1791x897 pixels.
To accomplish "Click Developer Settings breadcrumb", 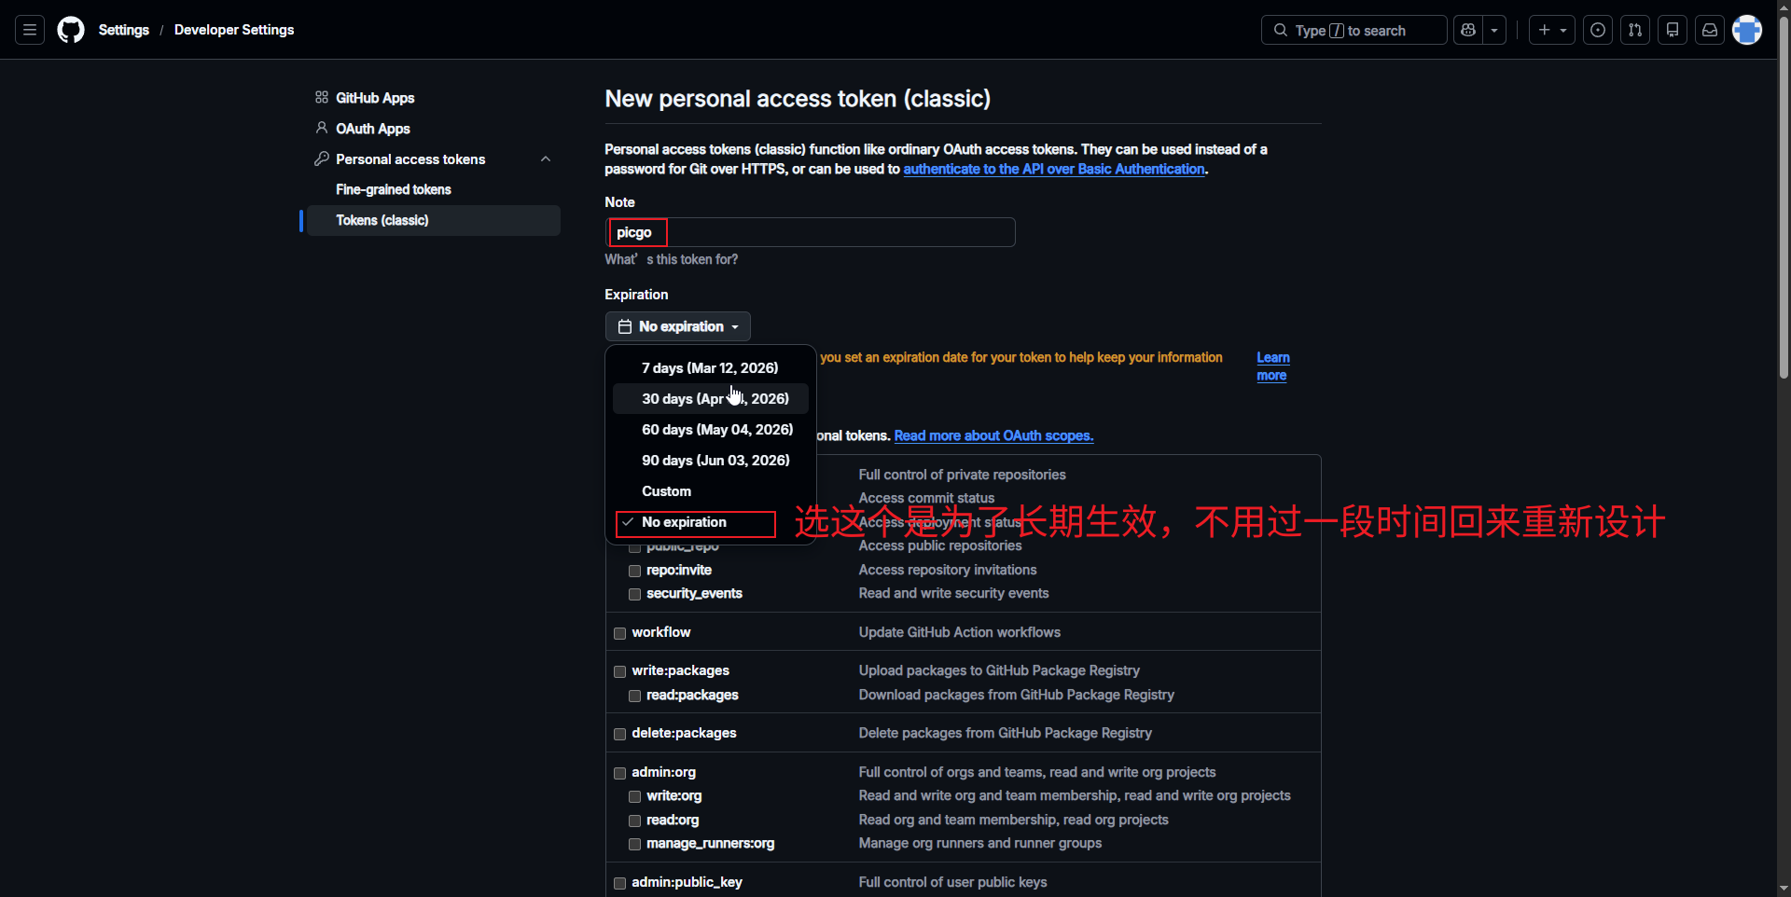I will (234, 30).
